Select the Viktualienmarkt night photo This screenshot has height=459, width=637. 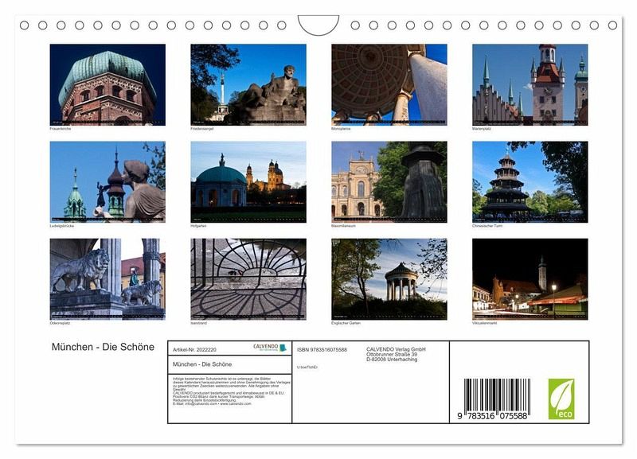point(530,278)
